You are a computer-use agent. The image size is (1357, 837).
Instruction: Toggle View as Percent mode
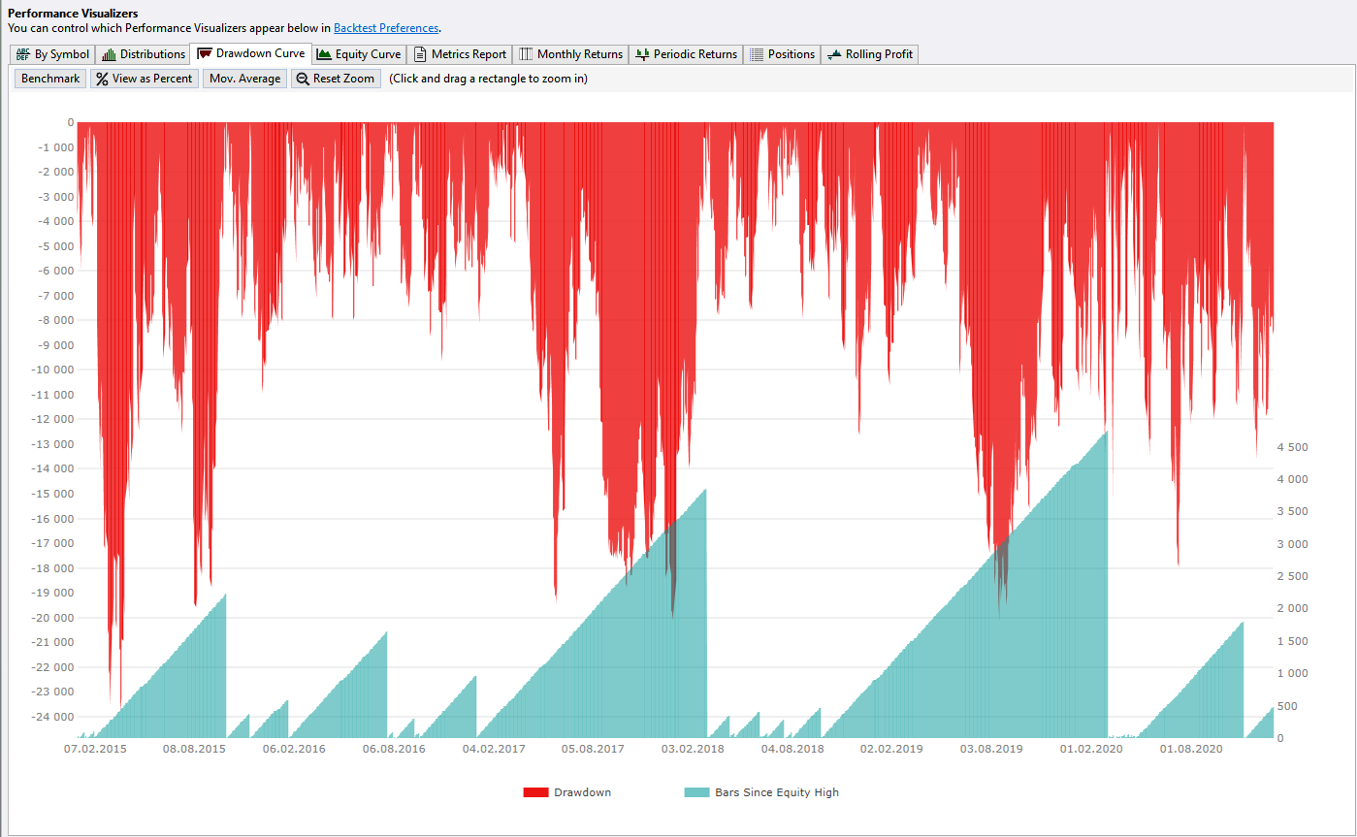[144, 78]
